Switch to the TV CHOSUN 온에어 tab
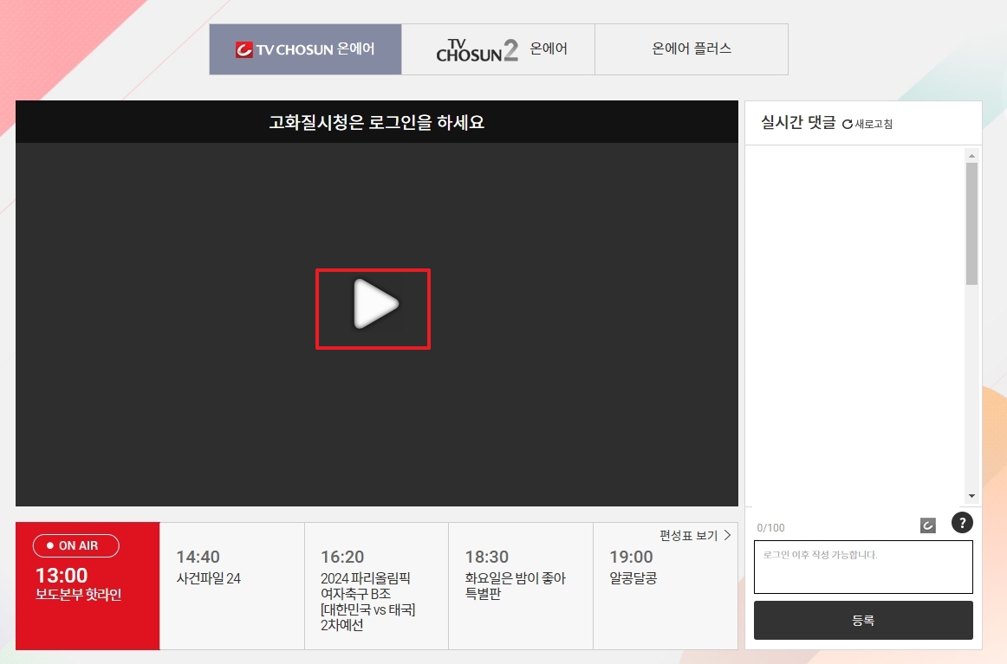The width and height of the screenshot is (1007, 664). point(305,48)
